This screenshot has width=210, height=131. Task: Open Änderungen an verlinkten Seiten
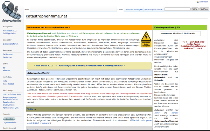tap(10, 98)
